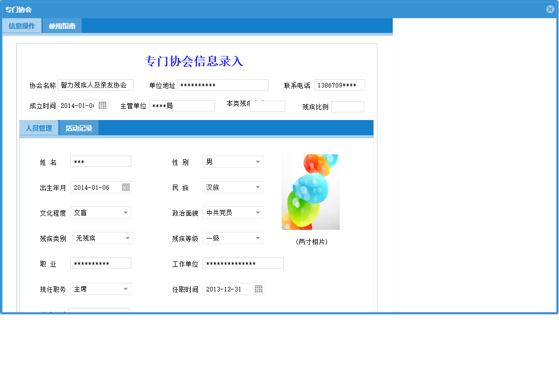
Task: Open the 成立时间 calendar date picker
Action: [x=102, y=105]
